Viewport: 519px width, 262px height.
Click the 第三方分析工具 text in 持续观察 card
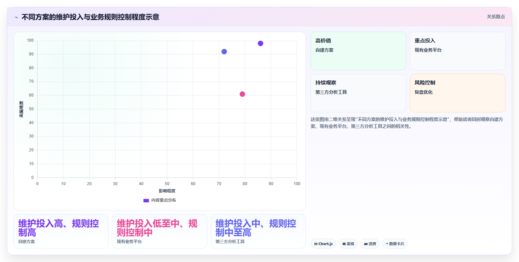(331, 92)
